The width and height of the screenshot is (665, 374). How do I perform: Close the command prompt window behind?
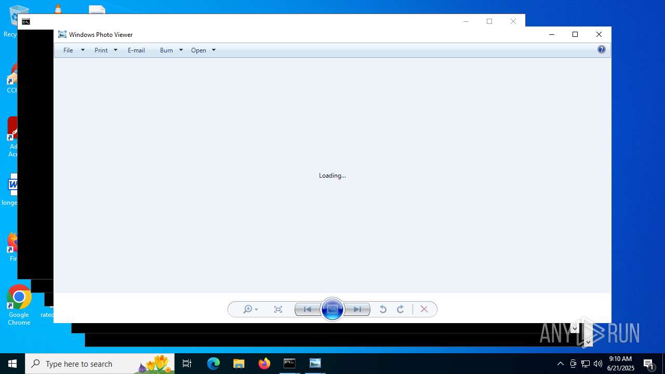tap(513, 21)
